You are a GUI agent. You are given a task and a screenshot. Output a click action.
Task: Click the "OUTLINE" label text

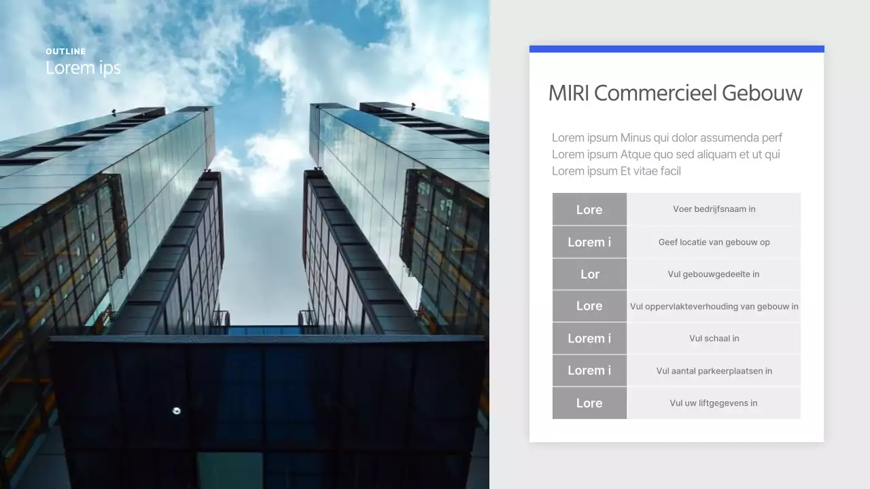66,52
